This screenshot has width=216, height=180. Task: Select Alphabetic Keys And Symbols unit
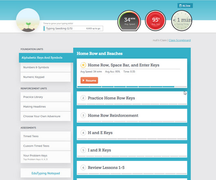46,58
